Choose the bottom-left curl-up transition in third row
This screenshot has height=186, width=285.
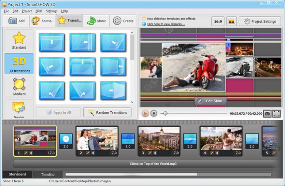click(82, 90)
